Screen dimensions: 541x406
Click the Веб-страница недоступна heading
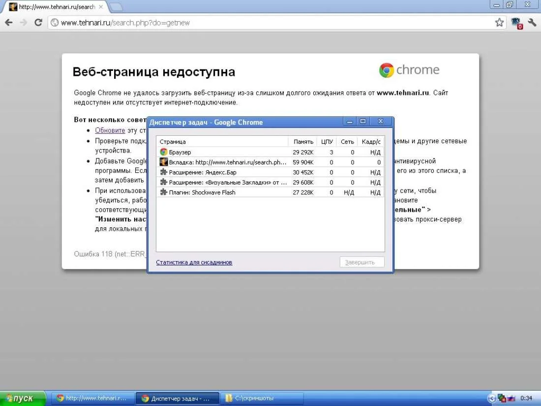(x=154, y=72)
